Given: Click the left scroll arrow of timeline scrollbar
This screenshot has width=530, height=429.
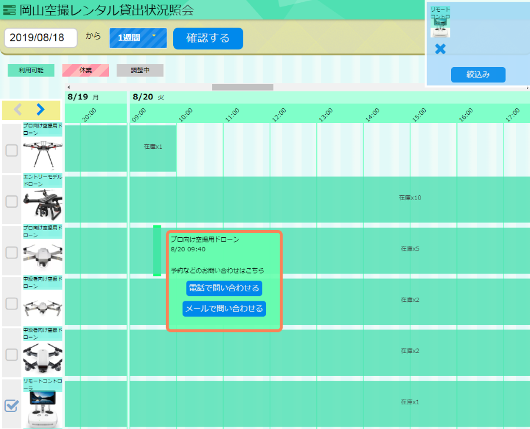Looking at the screenshot, I should pos(68,87).
